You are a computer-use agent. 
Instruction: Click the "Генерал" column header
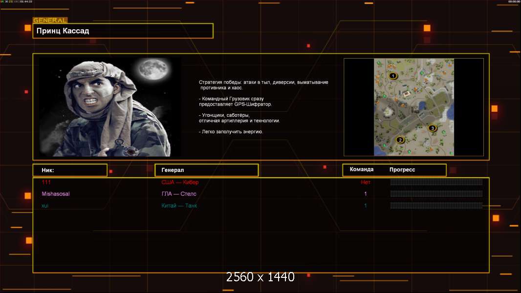tap(207, 170)
